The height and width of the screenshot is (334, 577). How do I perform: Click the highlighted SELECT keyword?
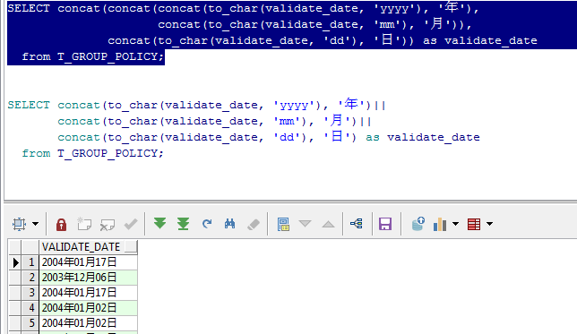tap(29, 8)
